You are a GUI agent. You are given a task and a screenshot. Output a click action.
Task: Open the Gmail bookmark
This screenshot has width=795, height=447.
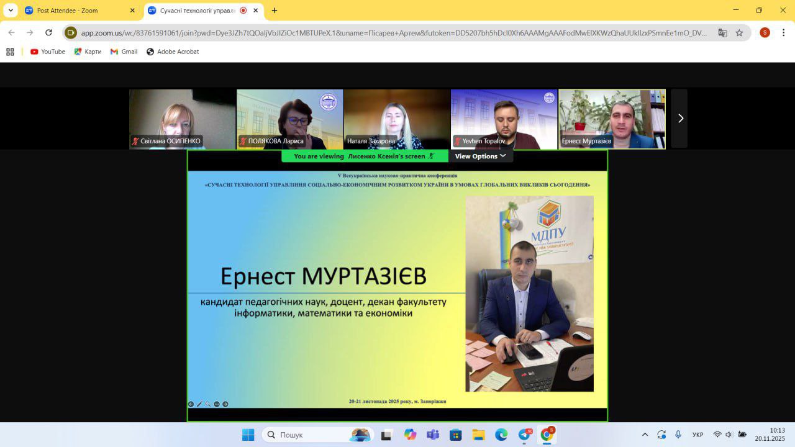click(x=124, y=52)
